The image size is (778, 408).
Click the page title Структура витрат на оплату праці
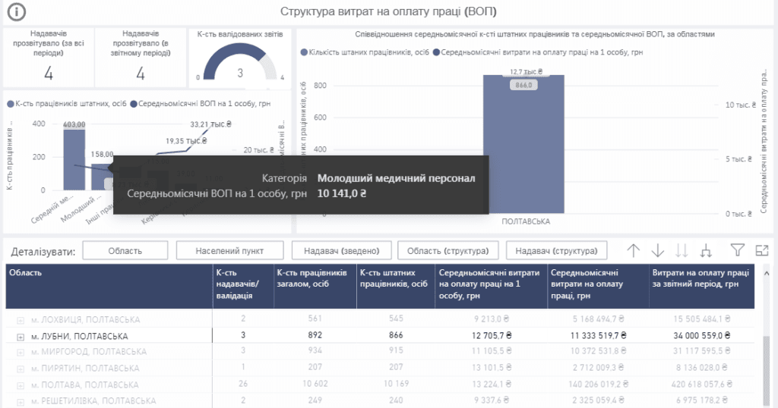pyautogui.click(x=388, y=12)
